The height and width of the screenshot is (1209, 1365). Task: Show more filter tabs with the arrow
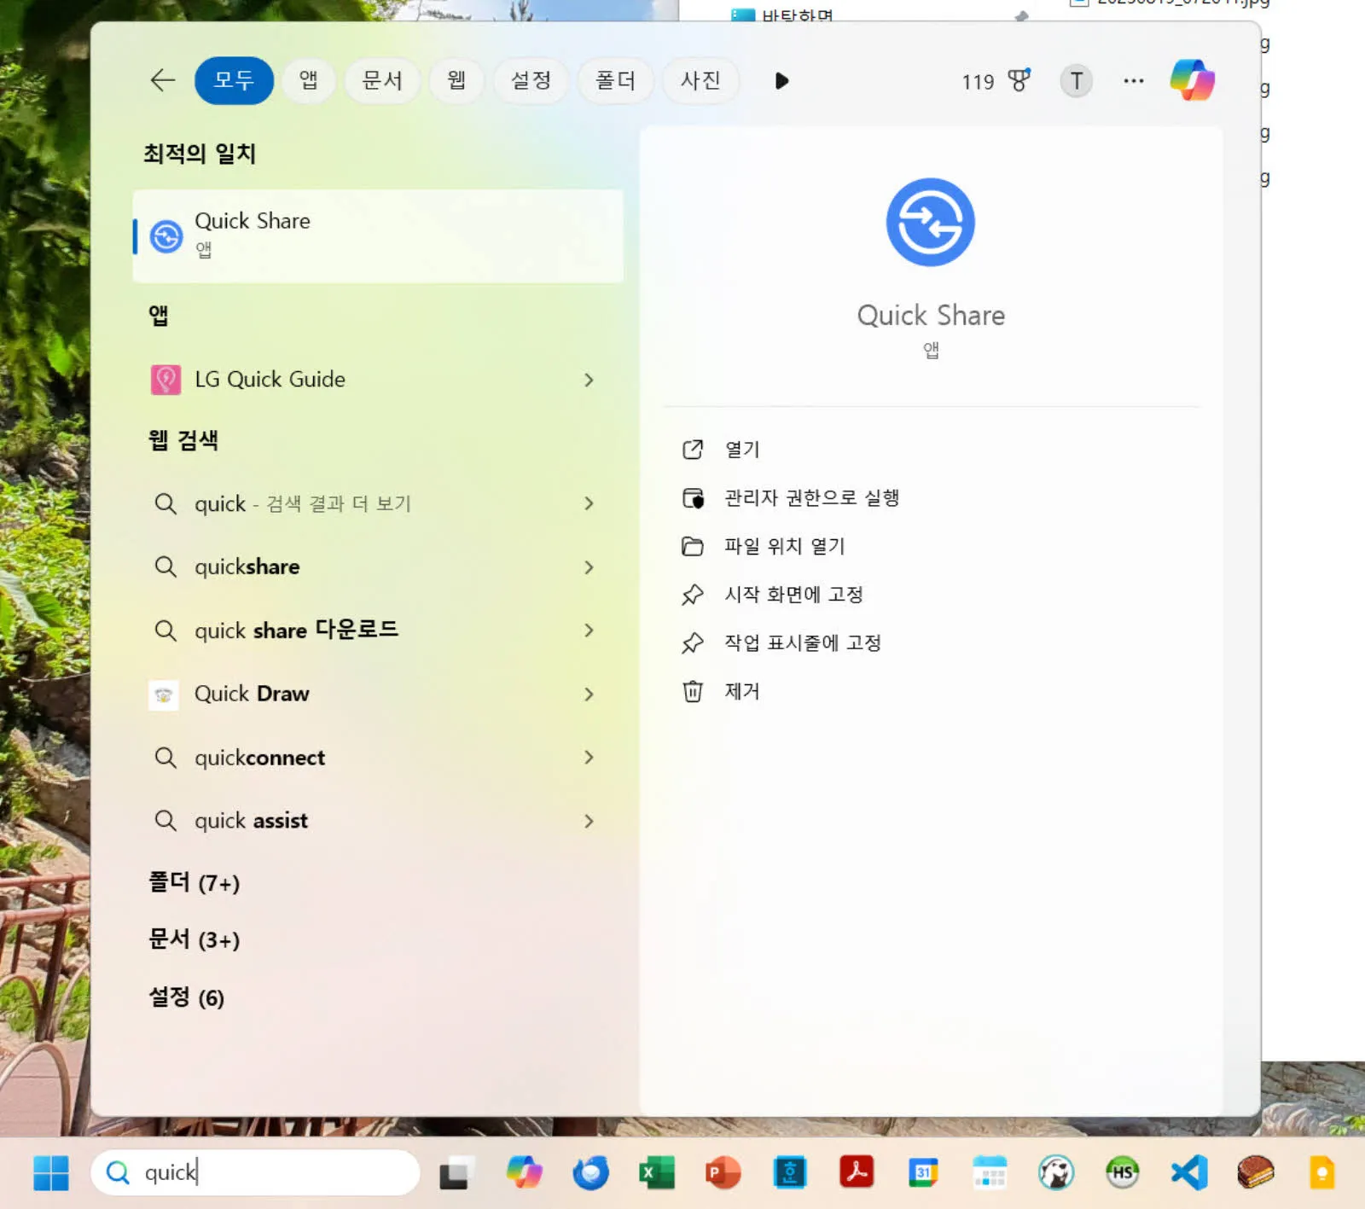point(781,81)
